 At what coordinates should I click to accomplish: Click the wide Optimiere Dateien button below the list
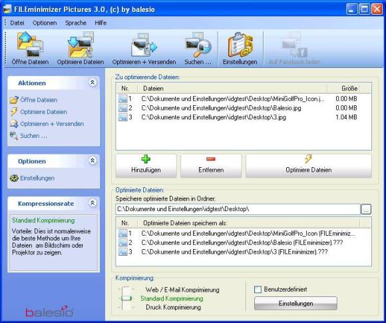pyautogui.click(x=309, y=166)
